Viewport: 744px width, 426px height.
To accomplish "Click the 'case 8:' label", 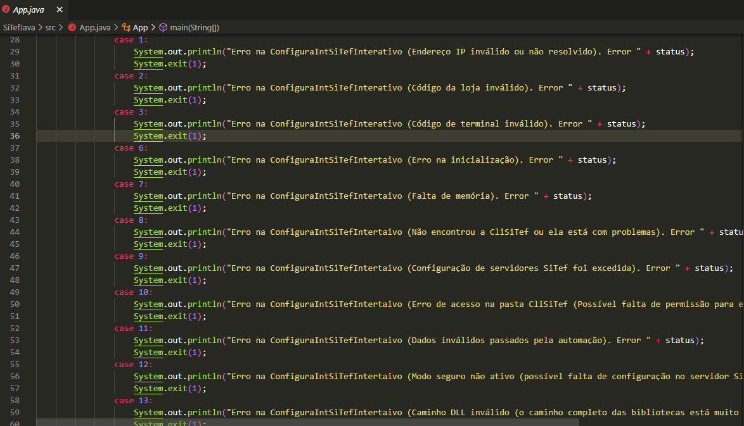I will coord(131,220).
